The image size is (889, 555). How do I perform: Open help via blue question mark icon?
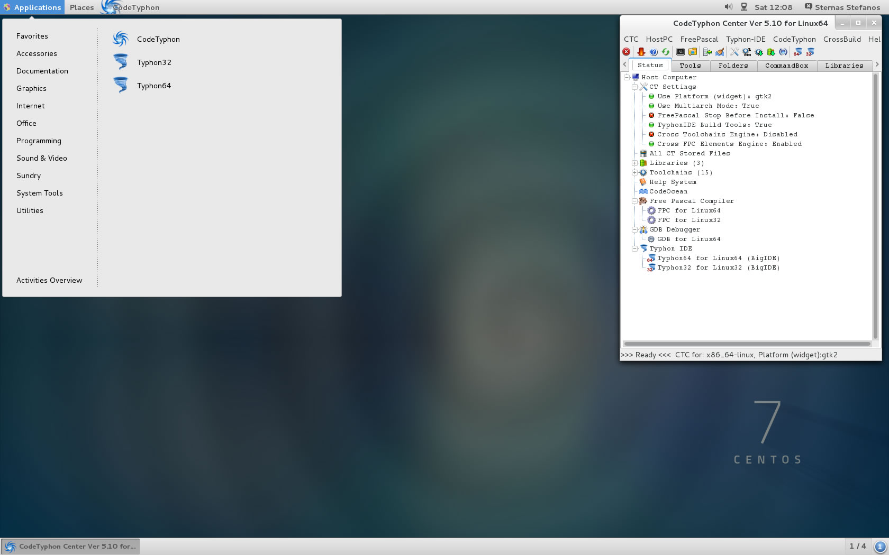654,52
